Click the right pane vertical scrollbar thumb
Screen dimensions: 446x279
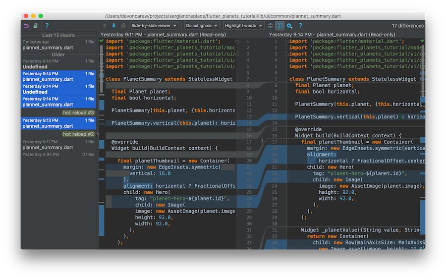(423, 70)
